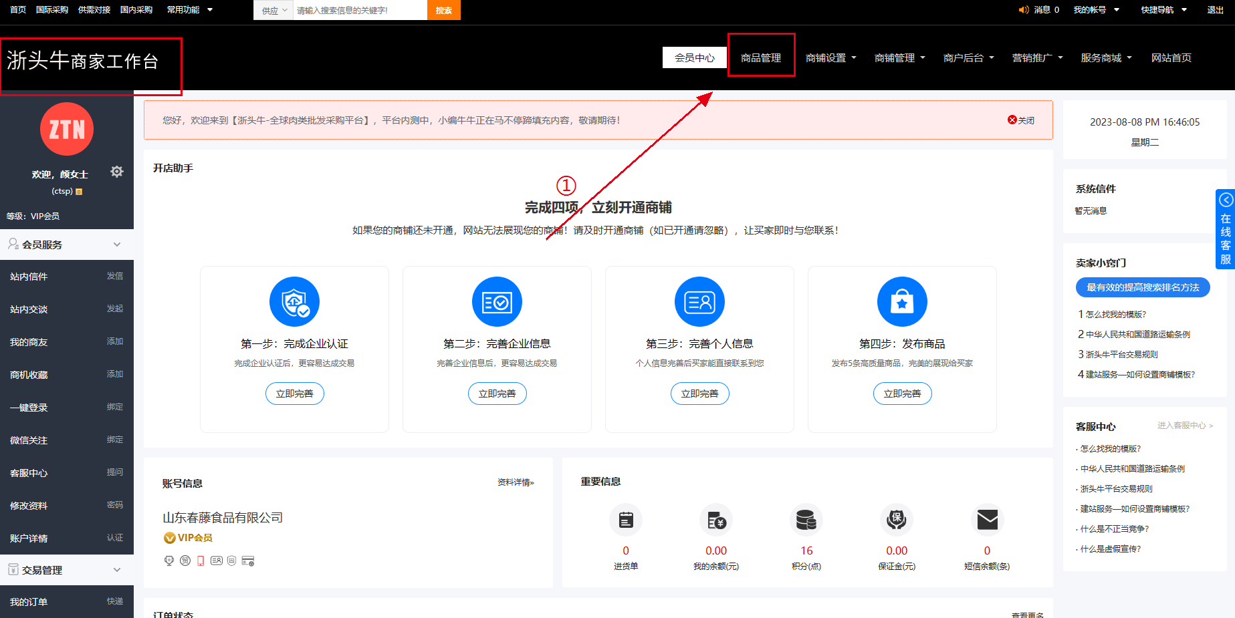Screen dimensions: 1235x618
Task: Open 站内信件 in the sidebar
Action: [29, 277]
